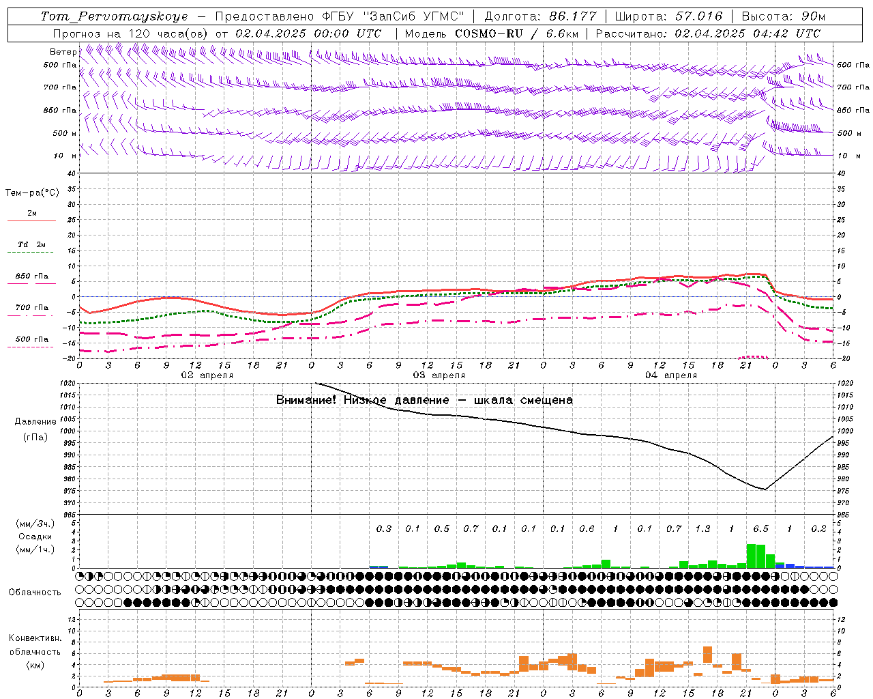Click the '2м' temperature legend entry

tap(32, 214)
